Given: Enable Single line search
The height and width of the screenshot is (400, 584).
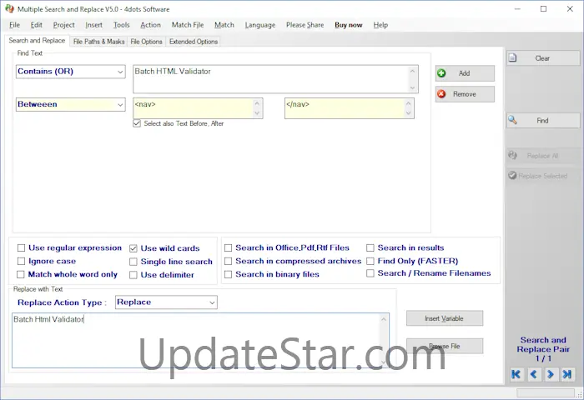Looking at the screenshot, I should pyautogui.click(x=133, y=262).
